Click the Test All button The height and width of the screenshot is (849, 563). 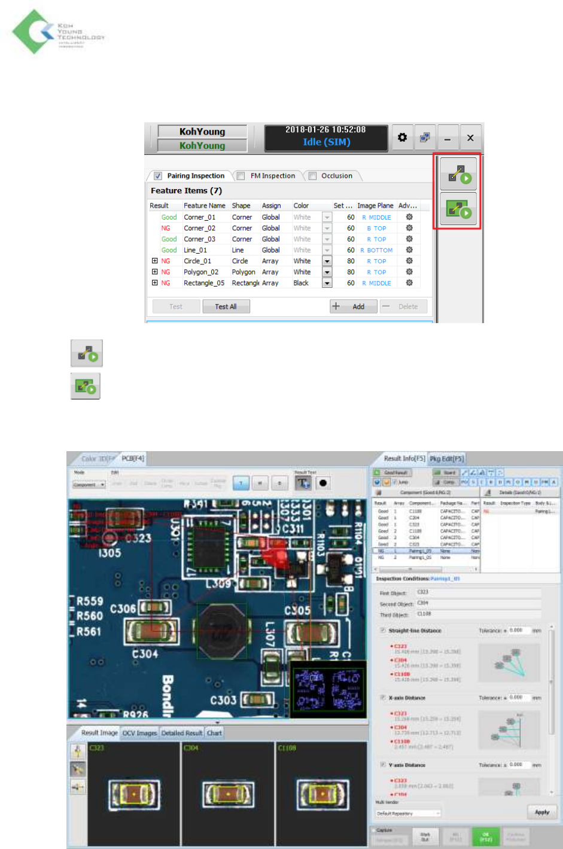pyautogui.click(x=226, y=306)
